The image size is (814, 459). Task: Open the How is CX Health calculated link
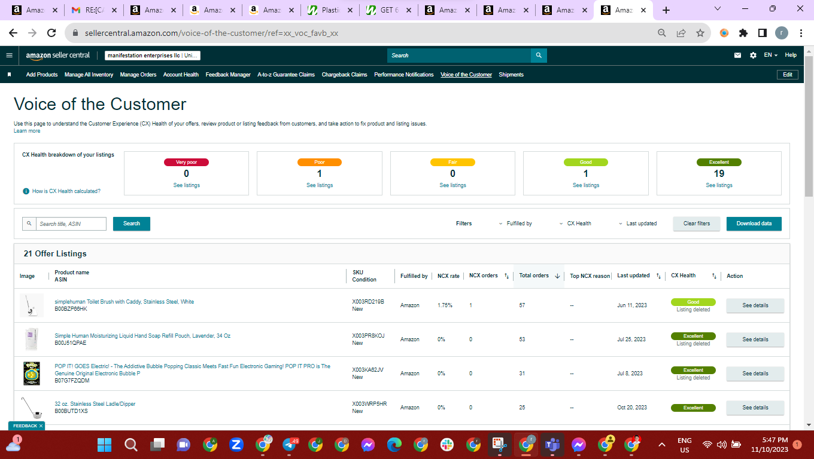[x=66, y=191]
